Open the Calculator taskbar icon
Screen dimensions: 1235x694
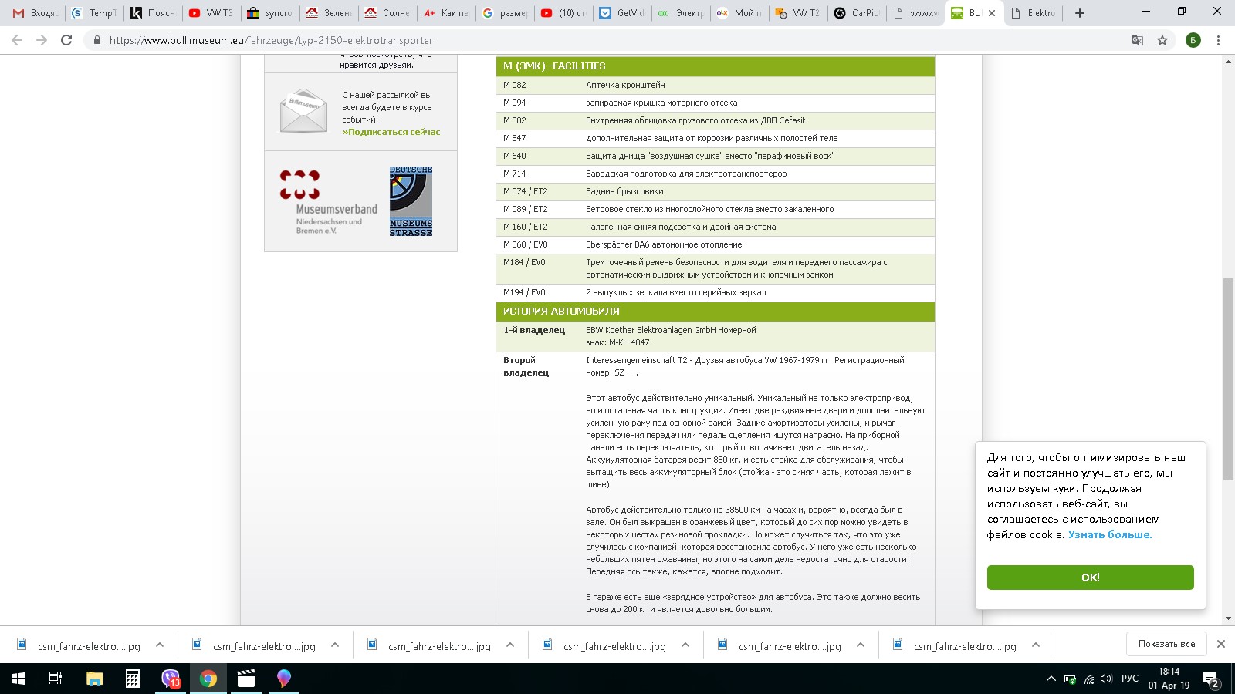point(133,679)
